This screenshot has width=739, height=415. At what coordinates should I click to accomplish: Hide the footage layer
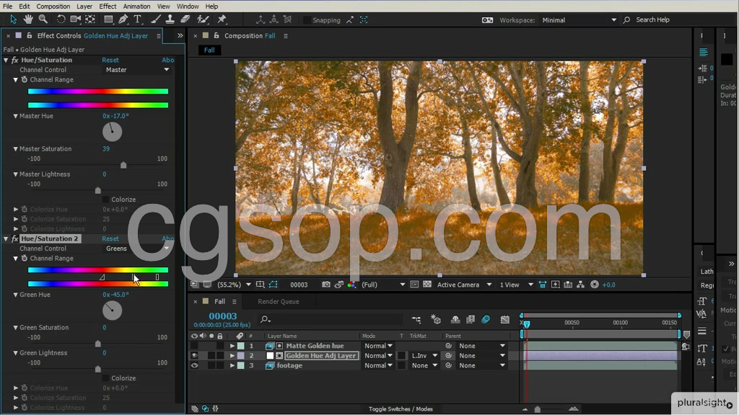point(194,365)
